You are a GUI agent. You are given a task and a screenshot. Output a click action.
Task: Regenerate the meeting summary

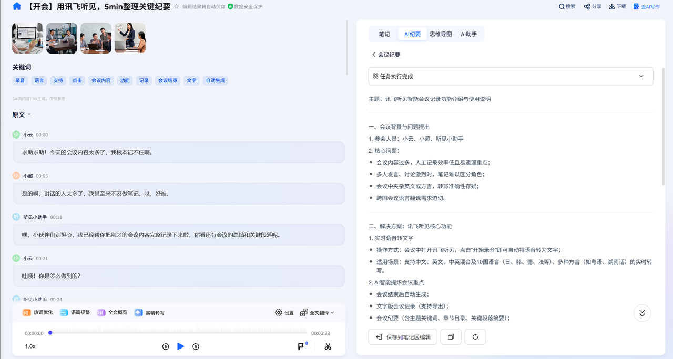tap(475, 337)
